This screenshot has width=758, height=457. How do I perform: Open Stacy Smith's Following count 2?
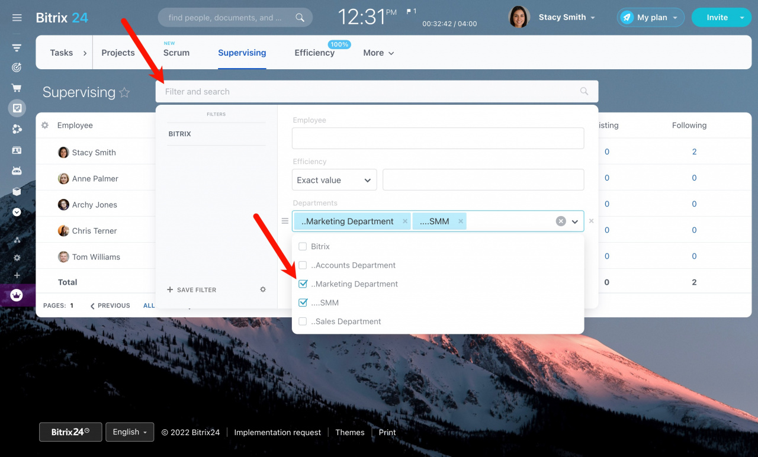click(x=695, y=152)
